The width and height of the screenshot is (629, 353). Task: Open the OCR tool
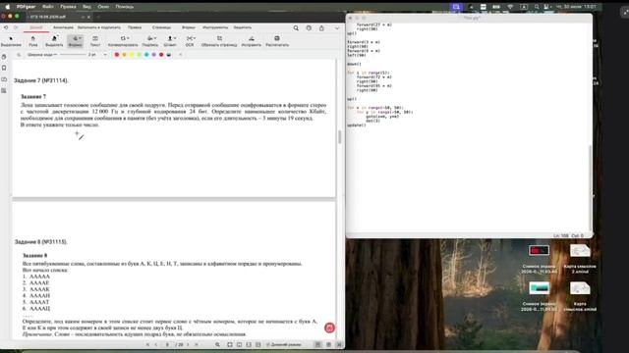click(190, 41)
